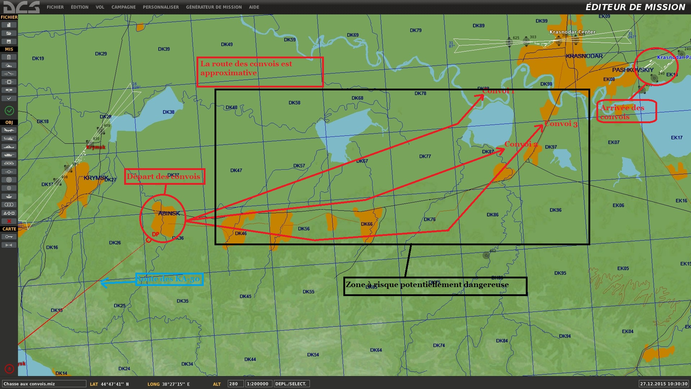Click the ABINSK town label on map
691x389 pixels.
[x=169, y=213]
